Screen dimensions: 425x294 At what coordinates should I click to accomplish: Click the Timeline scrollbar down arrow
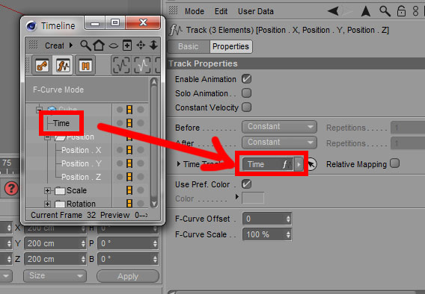tap(154, 204)
